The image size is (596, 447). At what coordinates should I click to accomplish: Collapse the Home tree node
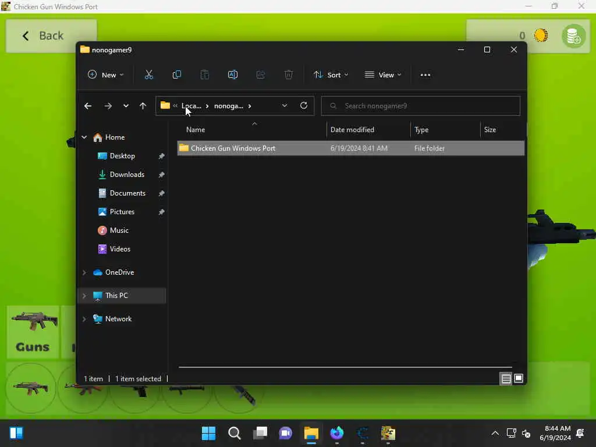click(84, 137)
